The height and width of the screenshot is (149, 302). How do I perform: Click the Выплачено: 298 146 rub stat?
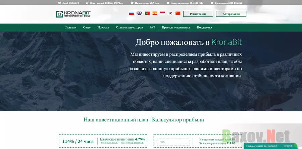[229, 3]
